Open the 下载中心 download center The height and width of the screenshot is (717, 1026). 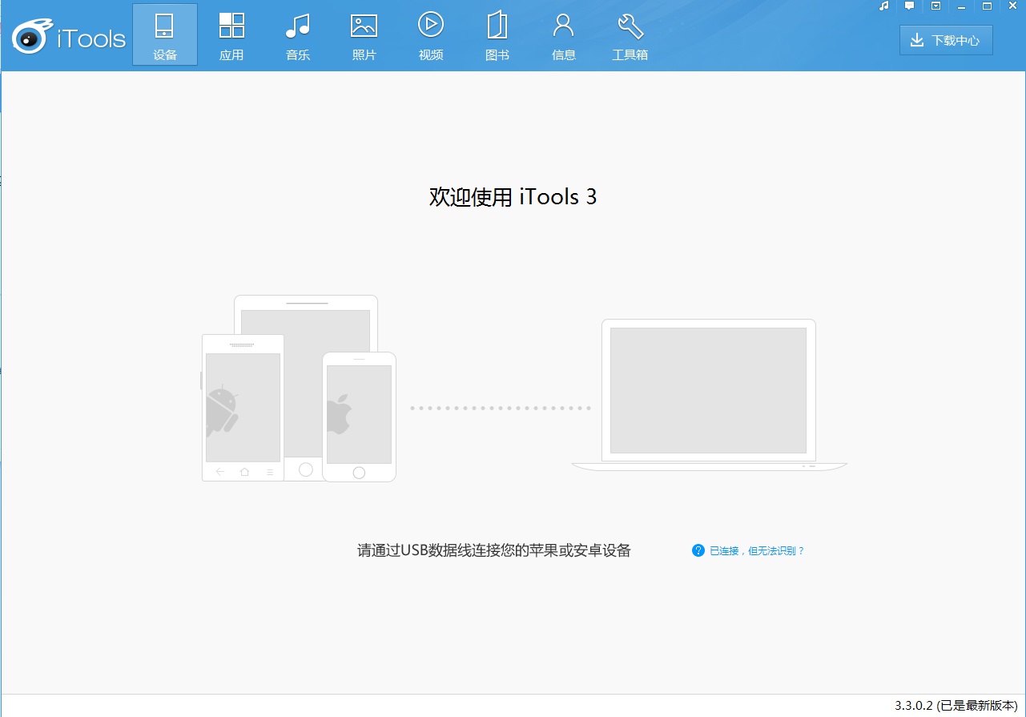[x=946, y=40]
